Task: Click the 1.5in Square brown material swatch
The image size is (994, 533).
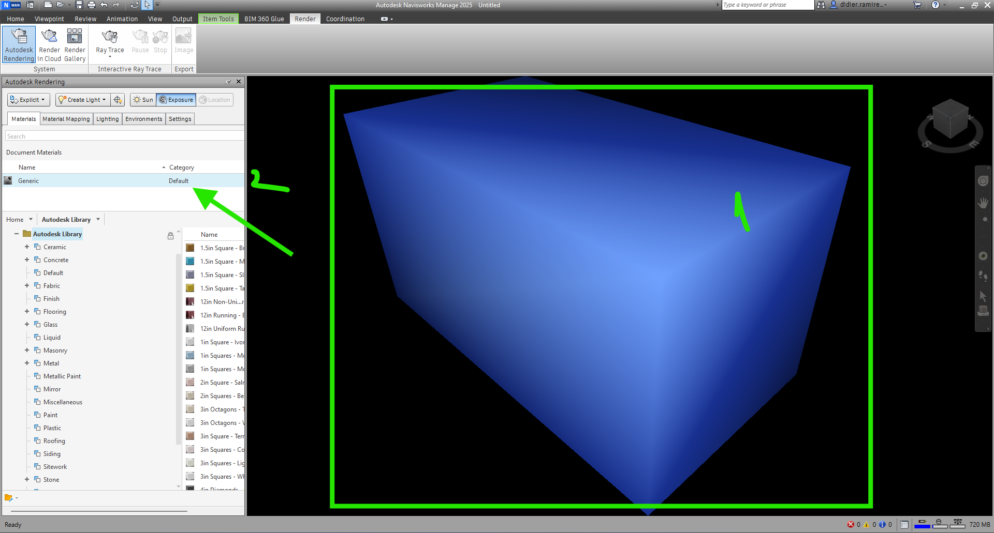Action: point(190,248)
